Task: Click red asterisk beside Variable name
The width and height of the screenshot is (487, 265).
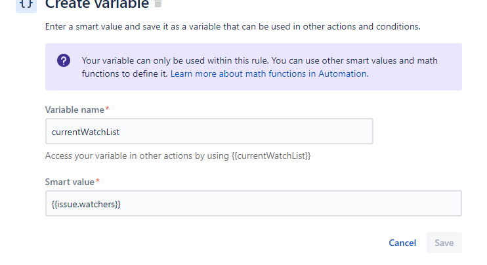Action: point(107,109)
